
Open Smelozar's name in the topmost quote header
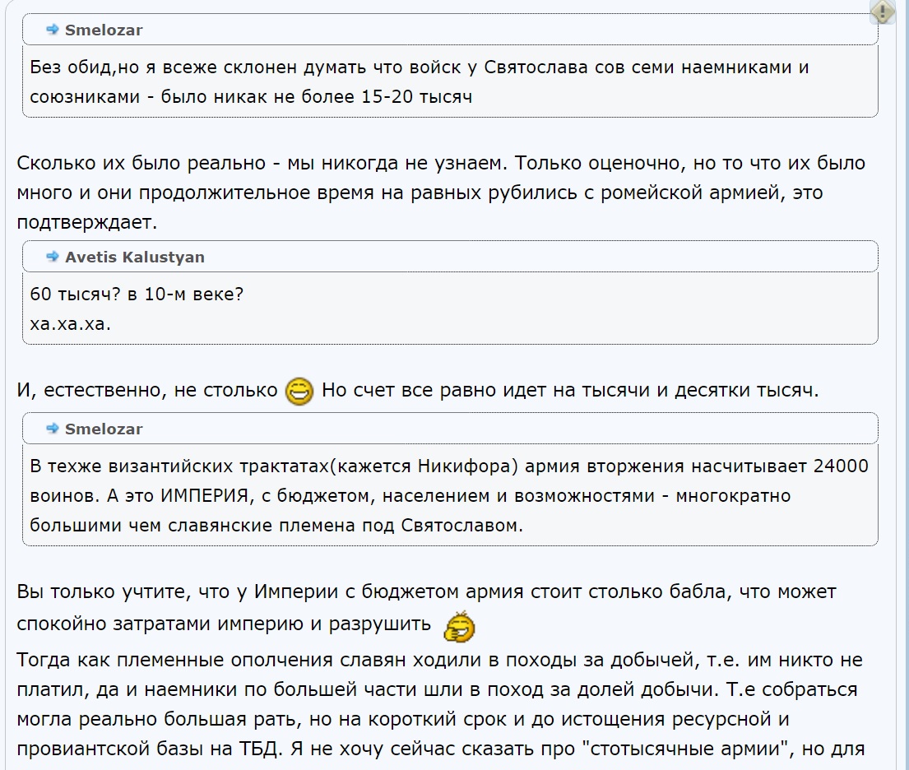pos(104,30)
